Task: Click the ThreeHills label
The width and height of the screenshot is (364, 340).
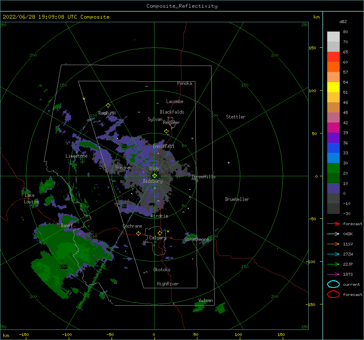Action: (x=203, y=177)
